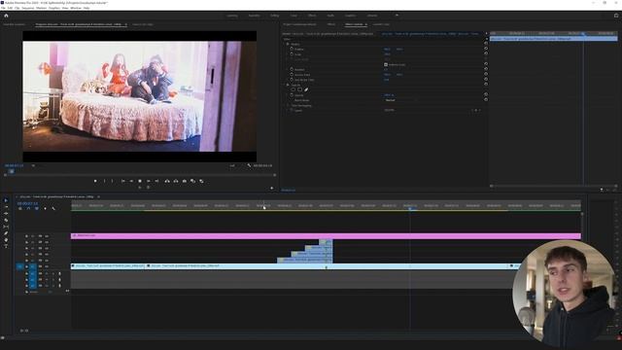Go to the Premiere Pro Home screen icon
622x350 pixels.
6,16
